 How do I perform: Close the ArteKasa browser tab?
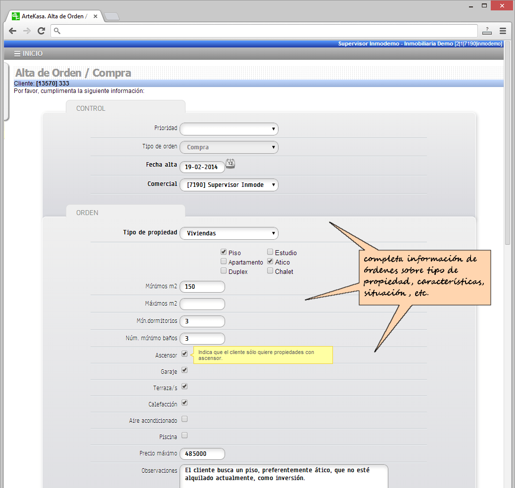coord(95,16)
